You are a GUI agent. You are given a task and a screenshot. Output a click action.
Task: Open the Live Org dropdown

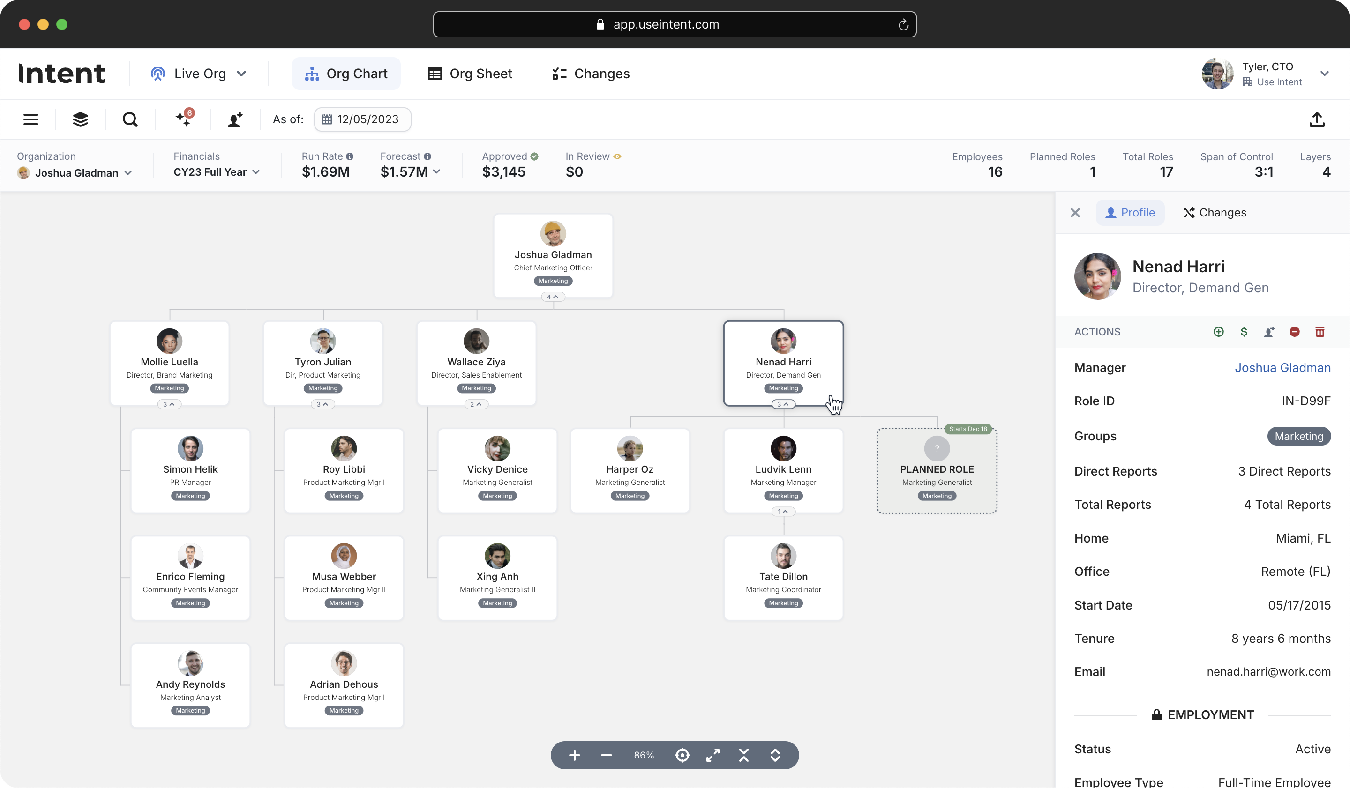click(199, 74)
